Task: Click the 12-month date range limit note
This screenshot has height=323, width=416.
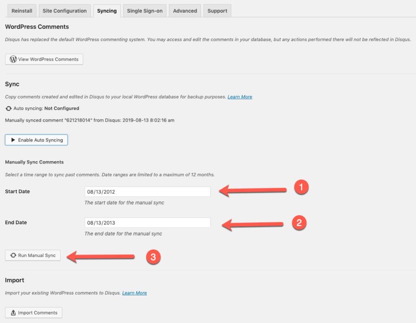Action: tap(110, 175)
